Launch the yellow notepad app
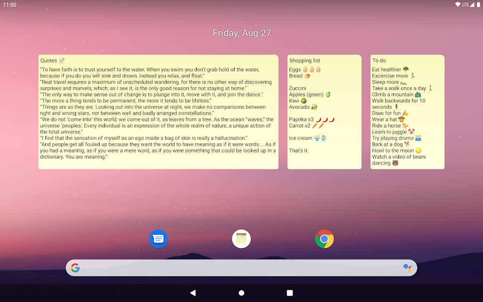The width and height of the screenshot is (483, 302). click(241, 239)
